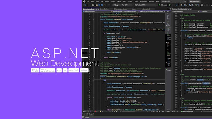
Task: Collapse the if works.Count block
Action: 94,33
